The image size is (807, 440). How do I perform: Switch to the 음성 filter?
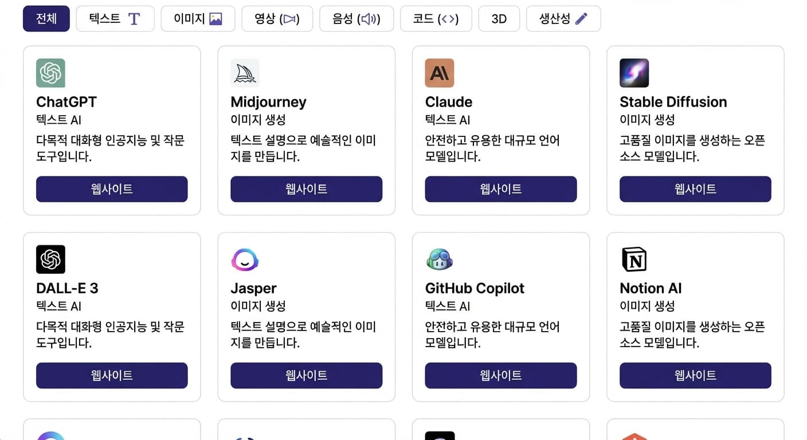point(356,18)
